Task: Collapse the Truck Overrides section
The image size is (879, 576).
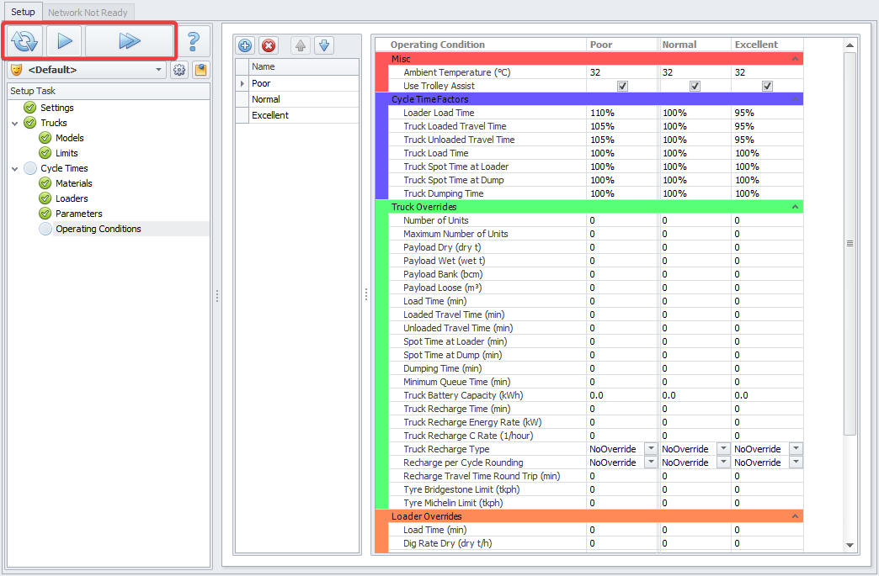Action: pos(795,207)
